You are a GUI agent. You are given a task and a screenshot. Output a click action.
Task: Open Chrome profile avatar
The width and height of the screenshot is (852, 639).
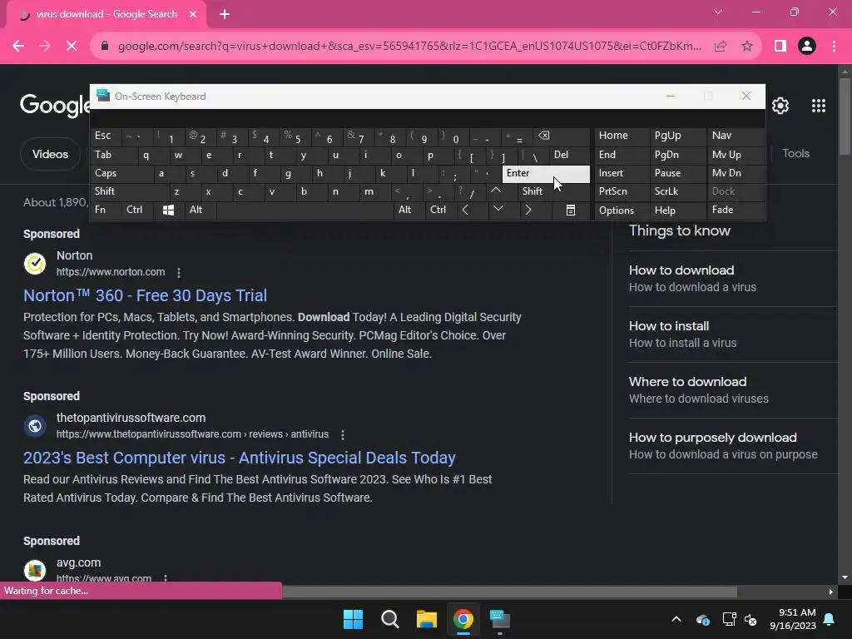pyautogui.click(x=807, y=47)
